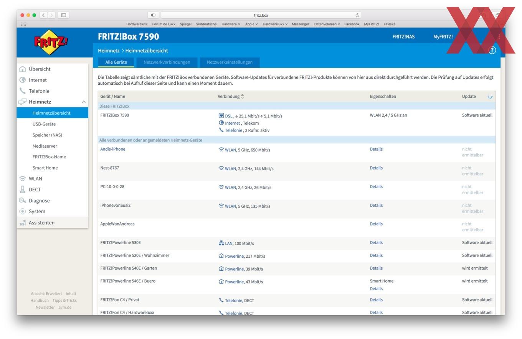This screenshot has height=339, width=522.
Task: Switch to the Netzwerkeinstellungen tab
Action: [x=230, y=62]
